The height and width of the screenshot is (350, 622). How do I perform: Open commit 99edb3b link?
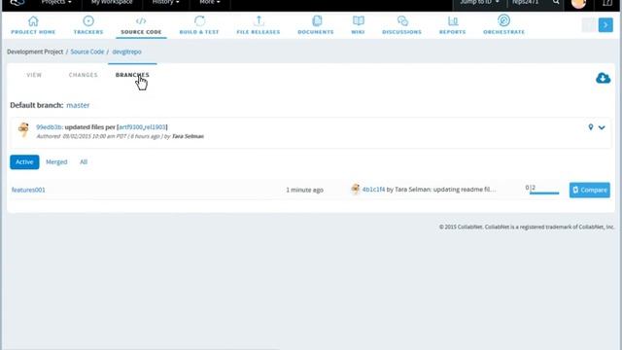click(x=49, y=127)
